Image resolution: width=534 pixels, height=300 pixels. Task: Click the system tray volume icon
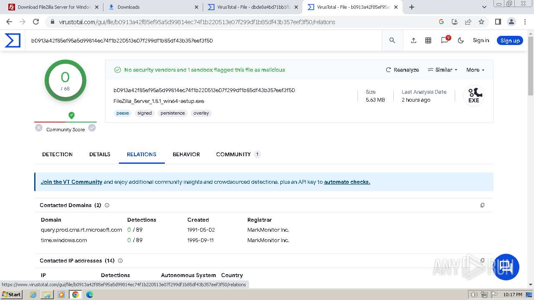(x=474, y=295)
